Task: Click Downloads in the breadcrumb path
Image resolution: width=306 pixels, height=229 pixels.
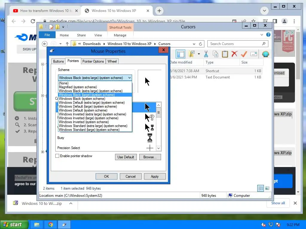Action: pyautogui.click(x=92, y=44)
